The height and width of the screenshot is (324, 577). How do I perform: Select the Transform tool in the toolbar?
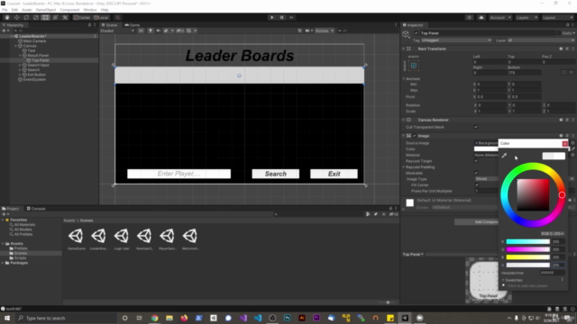55,17
